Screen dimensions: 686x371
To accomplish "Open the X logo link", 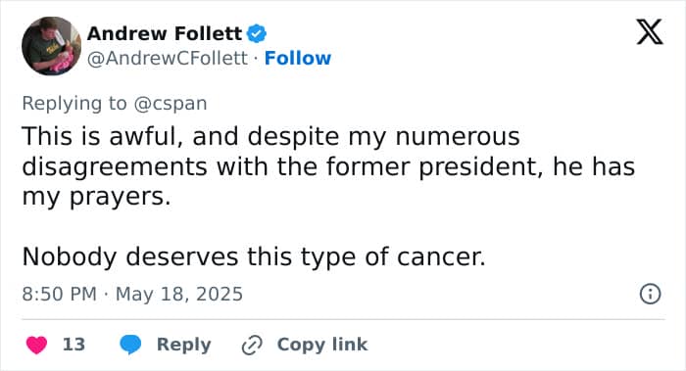I will [650, 32].
